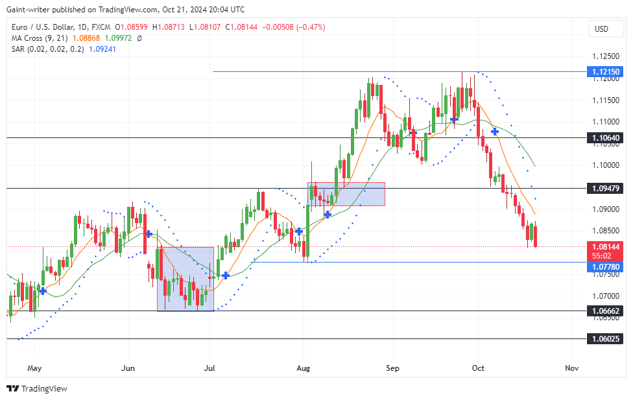Click the 1.06025 support price label

[x=604, y=338]
